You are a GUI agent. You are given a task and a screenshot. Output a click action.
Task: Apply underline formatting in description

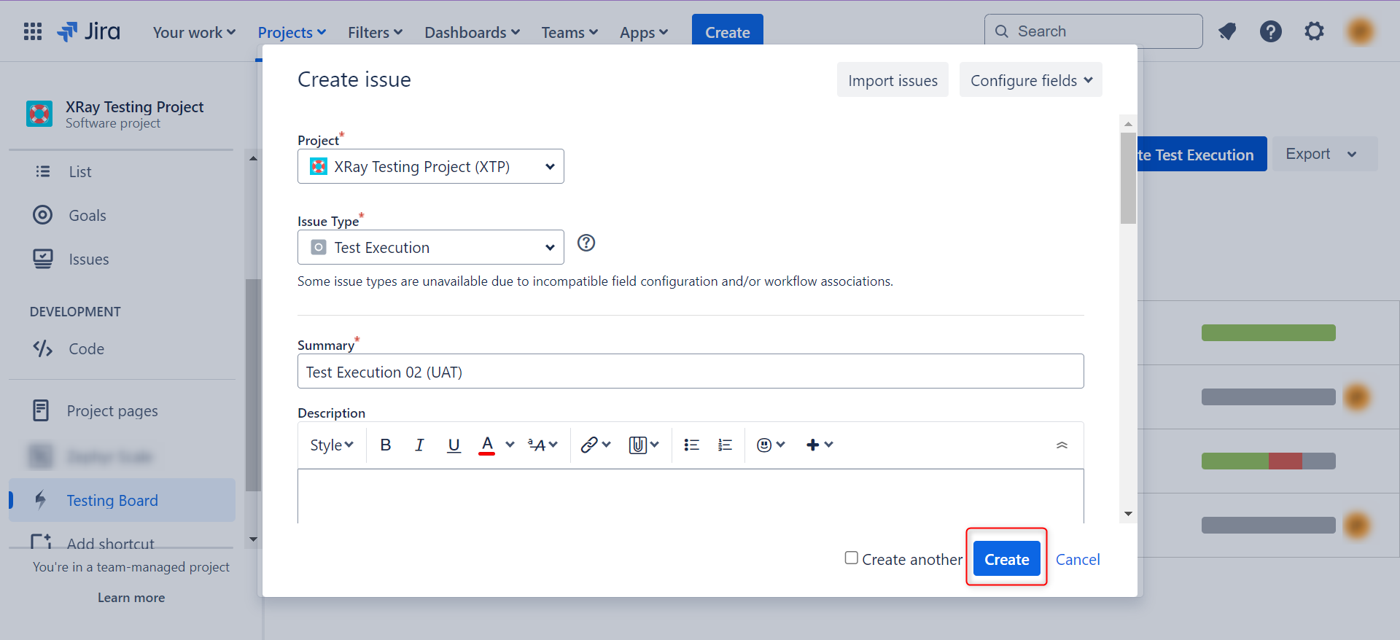[x=454, y=445]
